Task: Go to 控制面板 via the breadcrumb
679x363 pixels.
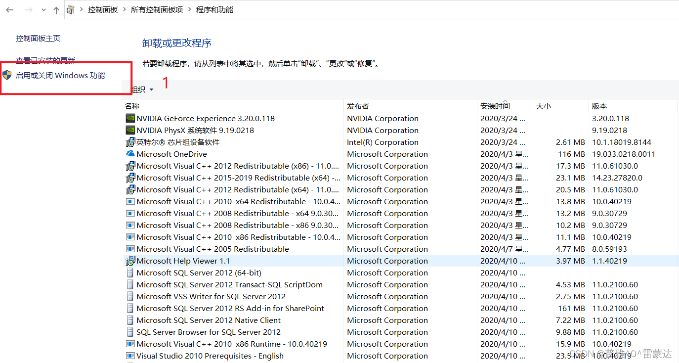Action: pyautogui.click(x=102, y=9)
